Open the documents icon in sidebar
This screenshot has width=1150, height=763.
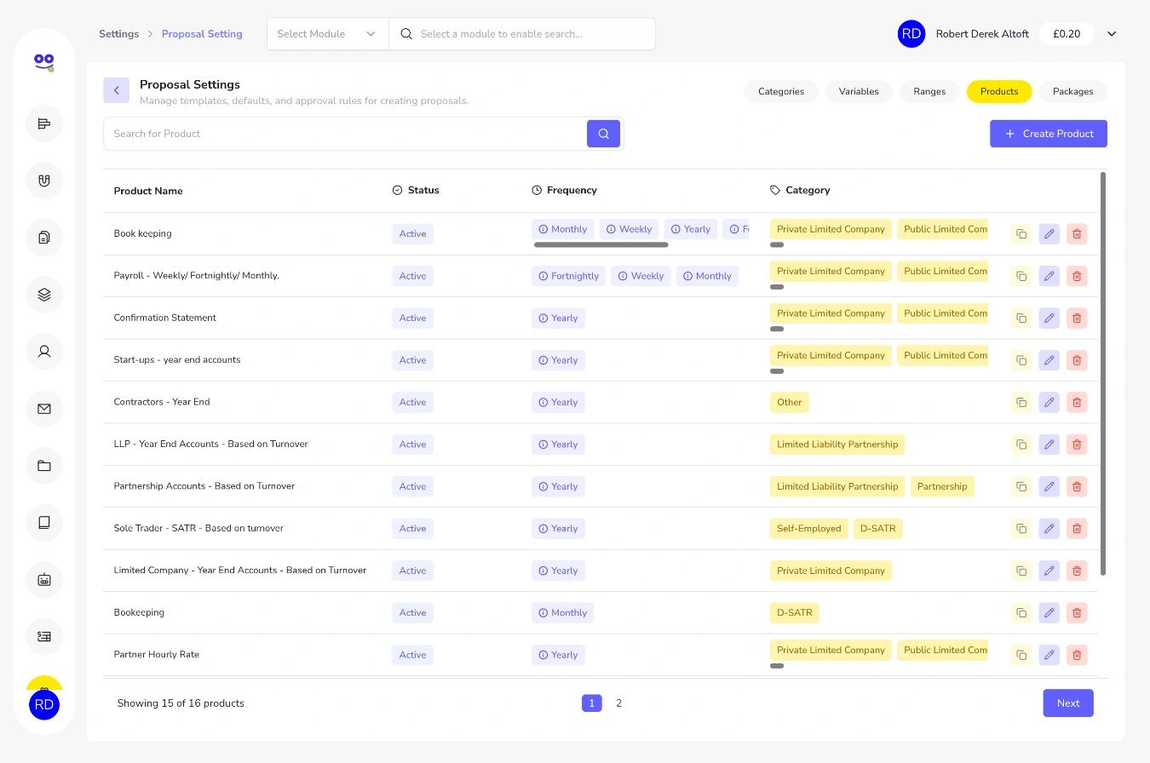[x=44, y=238]
